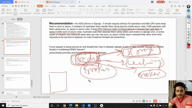The width and height of the screenshot is (192, 108).
Task: Open the comments icon in ribbon top-right
Action: click(x=183, y=6)
